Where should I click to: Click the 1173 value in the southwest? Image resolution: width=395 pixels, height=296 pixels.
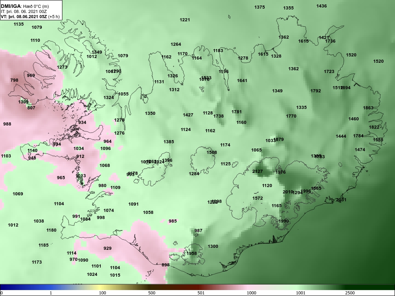point(36,262)
